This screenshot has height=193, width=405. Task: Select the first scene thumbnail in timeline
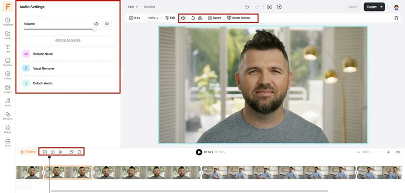pyautogui.click(x=30, y=172)
